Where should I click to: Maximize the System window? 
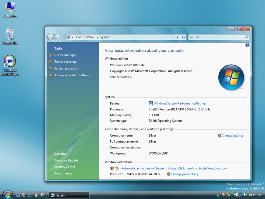click(x=236, y=29)
